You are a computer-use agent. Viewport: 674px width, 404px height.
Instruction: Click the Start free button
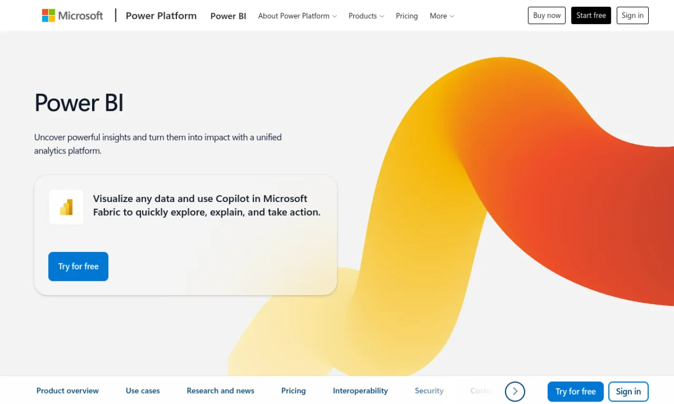[591, 15]
